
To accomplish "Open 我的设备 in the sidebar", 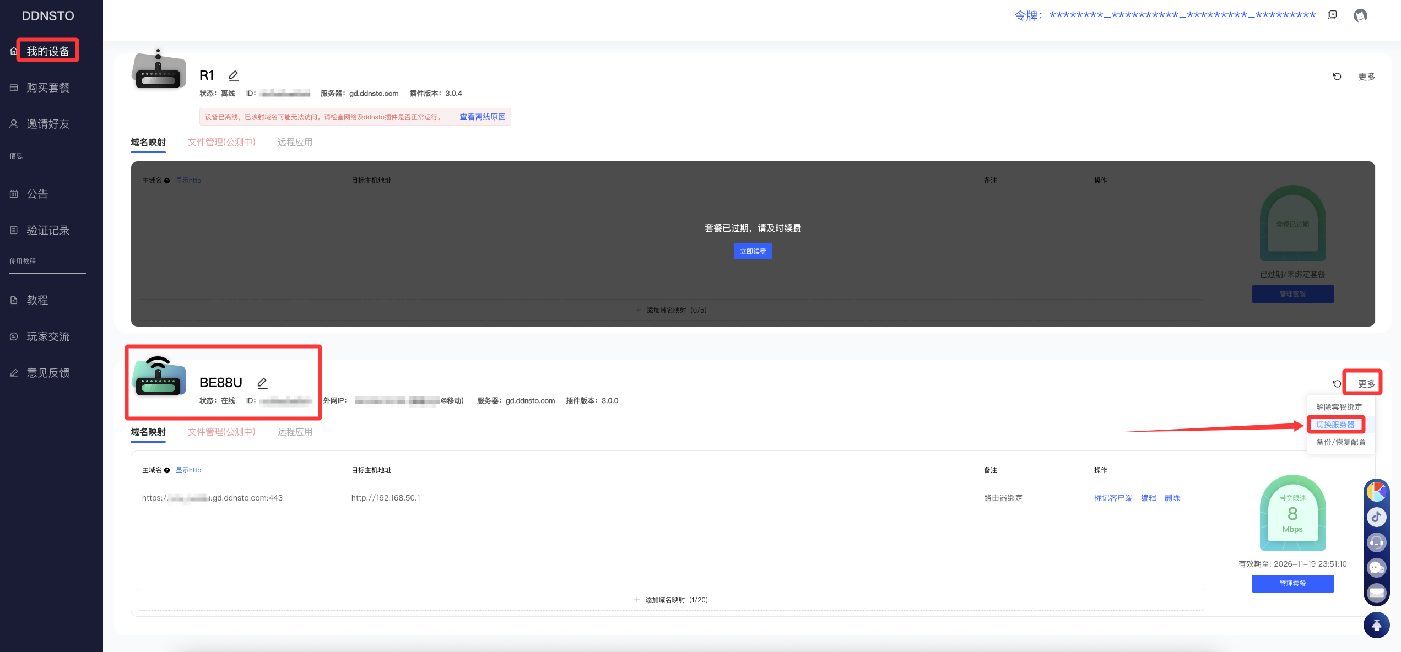I will [48, 51].
